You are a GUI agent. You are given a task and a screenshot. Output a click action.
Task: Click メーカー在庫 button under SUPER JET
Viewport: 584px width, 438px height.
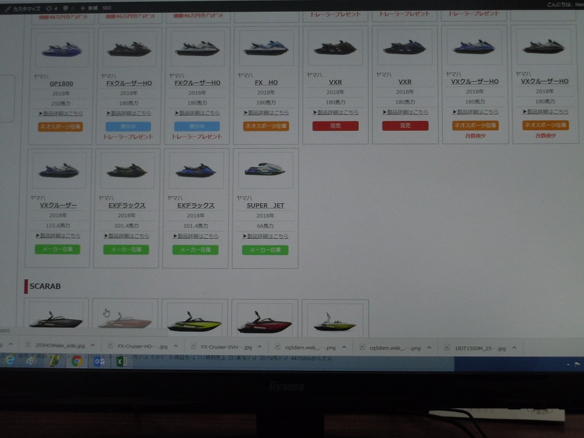click(x=265, y=250)
